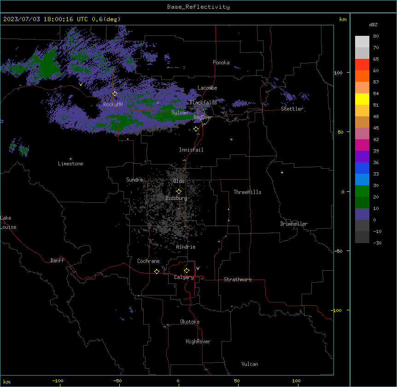Select the white plus marker north of Drumheller
This screenshot has height=387, width=397.
pos(282,172)
